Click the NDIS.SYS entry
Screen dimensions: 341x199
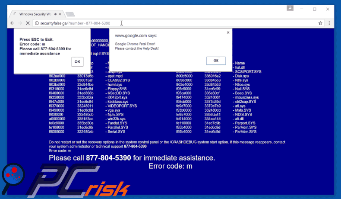pos(243,115)
